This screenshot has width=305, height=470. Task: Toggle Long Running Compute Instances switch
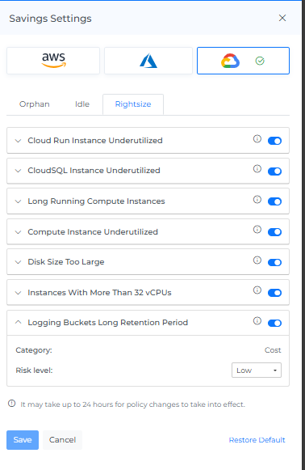274,201
